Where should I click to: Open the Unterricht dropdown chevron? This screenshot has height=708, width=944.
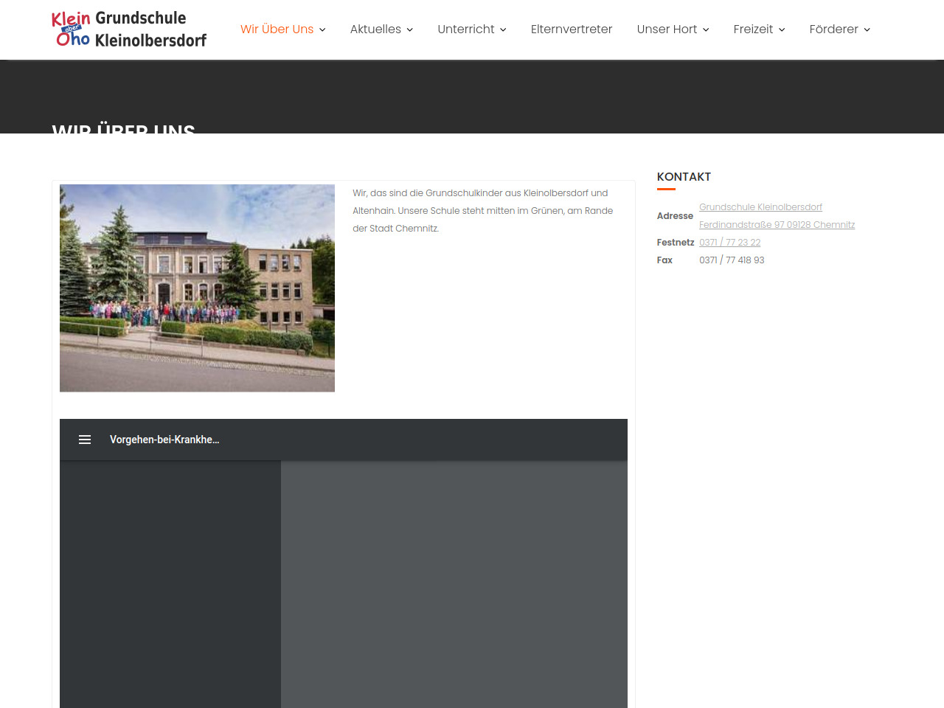[503, 29]
